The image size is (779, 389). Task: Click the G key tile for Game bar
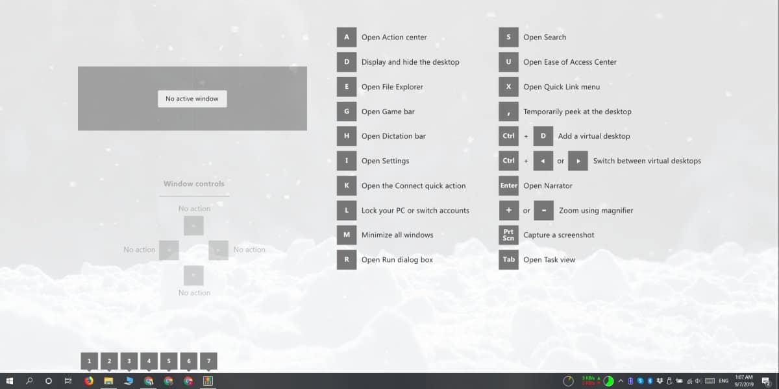347,111
